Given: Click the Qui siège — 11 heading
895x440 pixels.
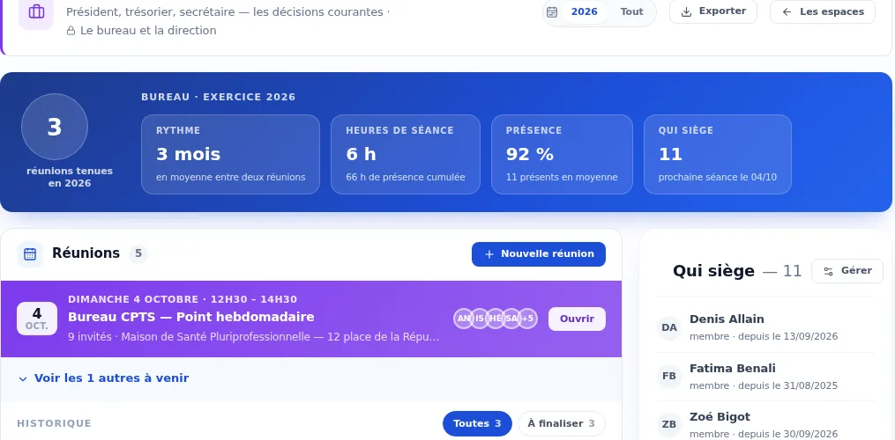Looking at the screenshot, I should click(737, 271).
